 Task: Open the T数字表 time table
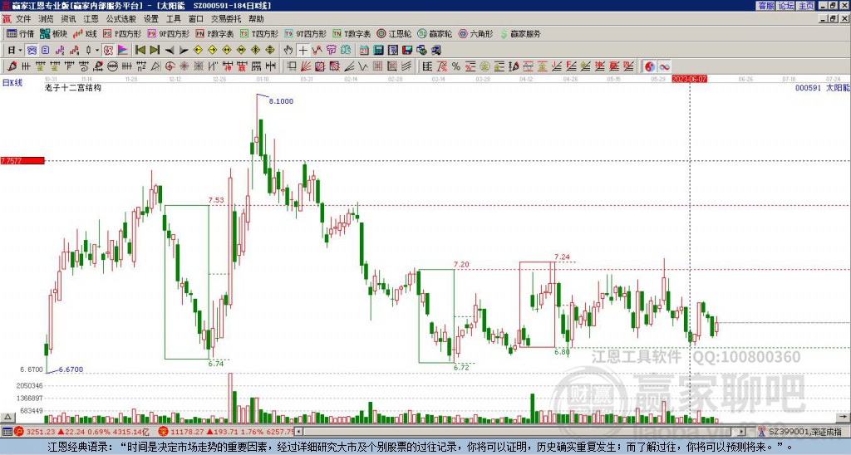click(x=352, y=33)
